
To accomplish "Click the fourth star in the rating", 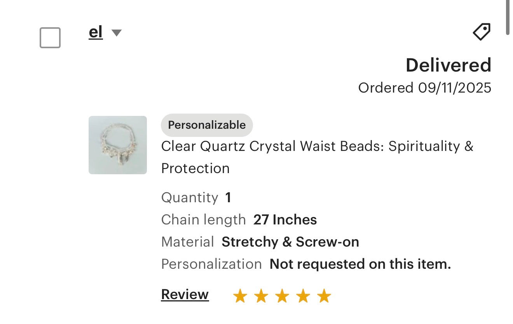I will (304, 296).
